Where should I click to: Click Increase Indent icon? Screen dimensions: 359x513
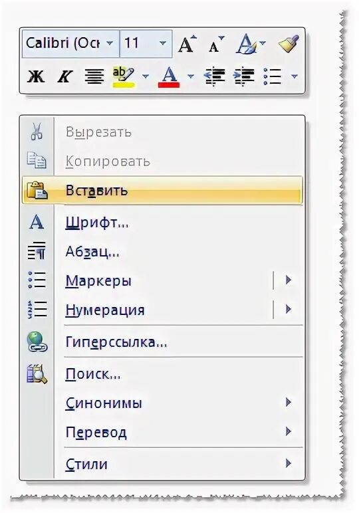pos(244,76)
